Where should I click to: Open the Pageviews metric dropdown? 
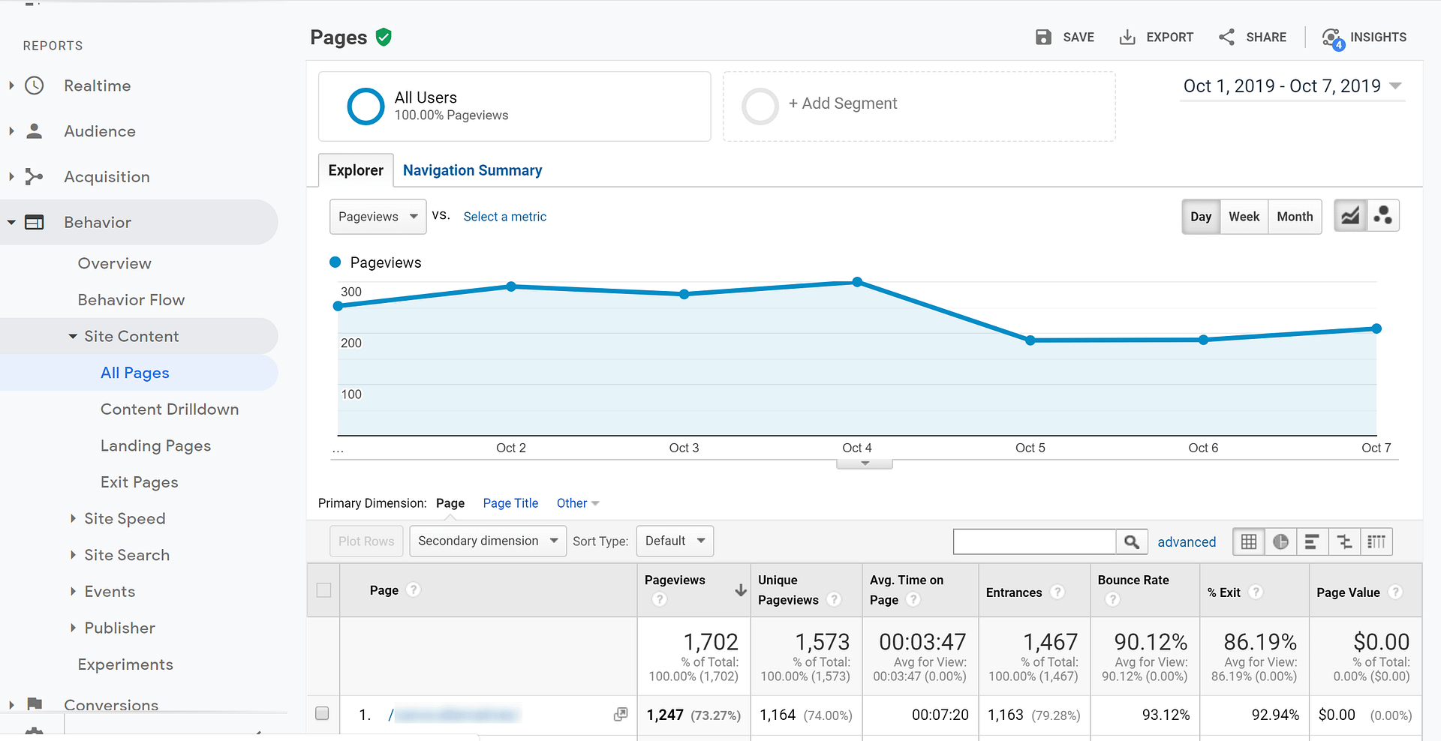coord(378,217)
